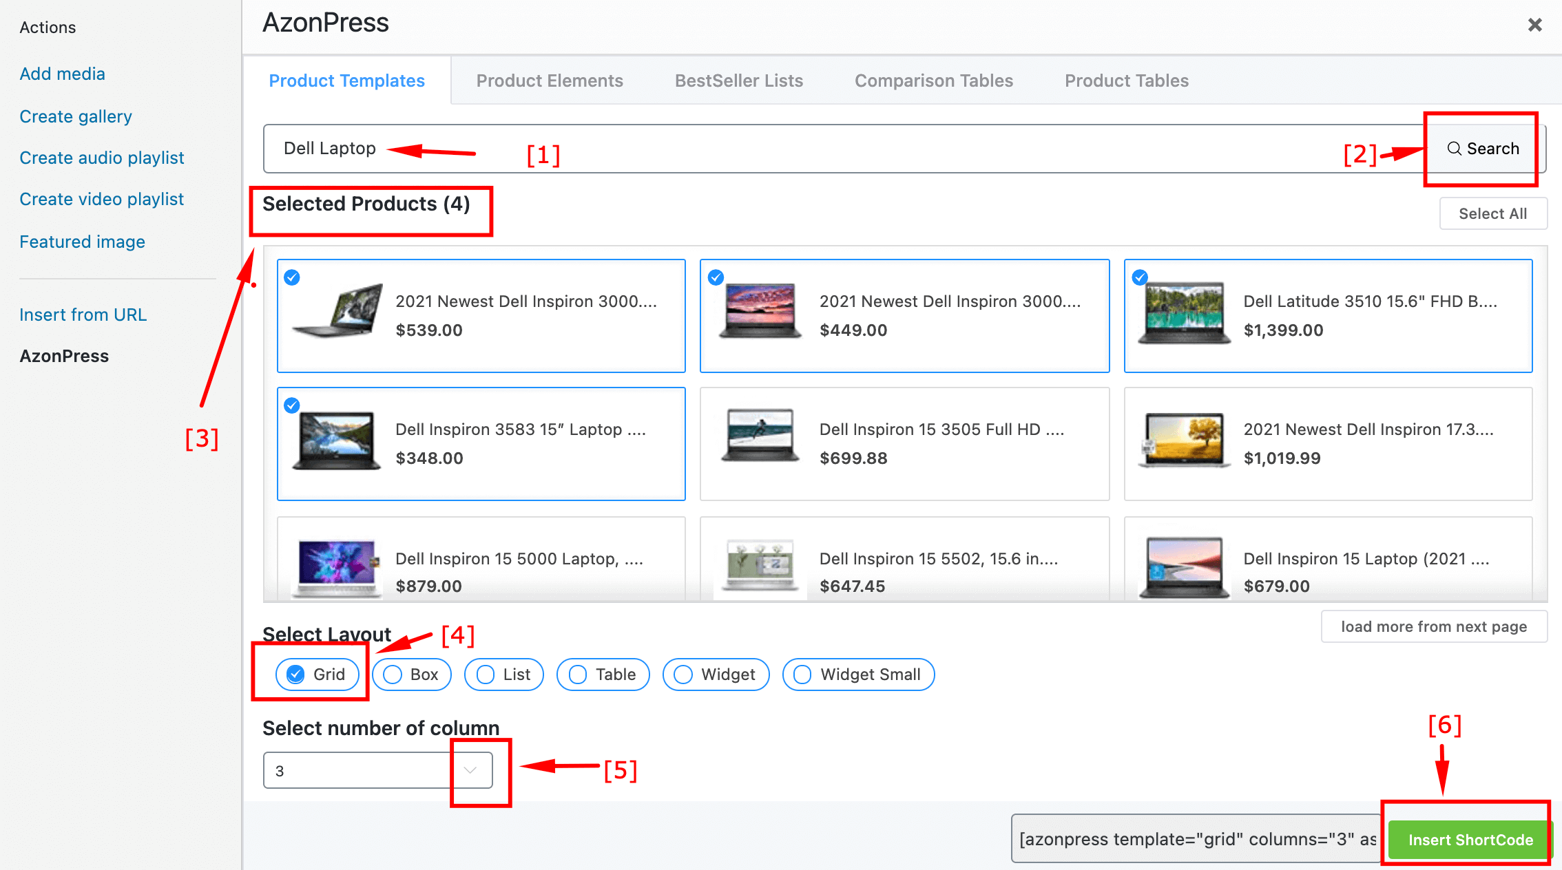The image size is (1562, 870).
Task: Click thumbnail of $539.00 Dell Inspiron 3000
Action: pos(337,310)
